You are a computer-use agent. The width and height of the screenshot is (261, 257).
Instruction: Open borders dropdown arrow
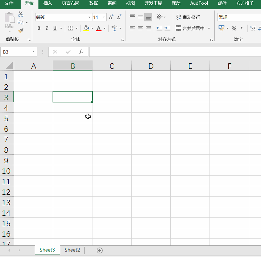77,29
